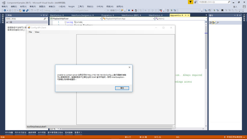
Task: Open the View menu in Config API Client
Action: tap(37, 32)
